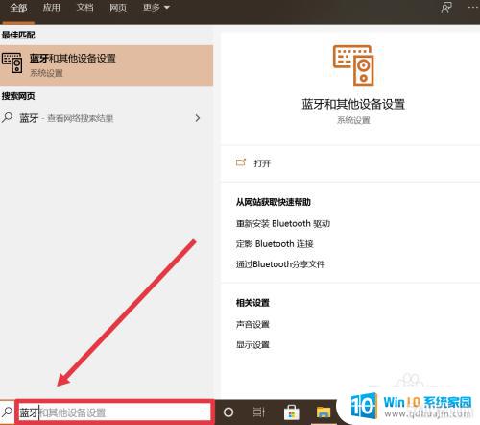480x425 pixels.
Task: Click the feedback icon in top bar
Action: (x=446, y=8)
